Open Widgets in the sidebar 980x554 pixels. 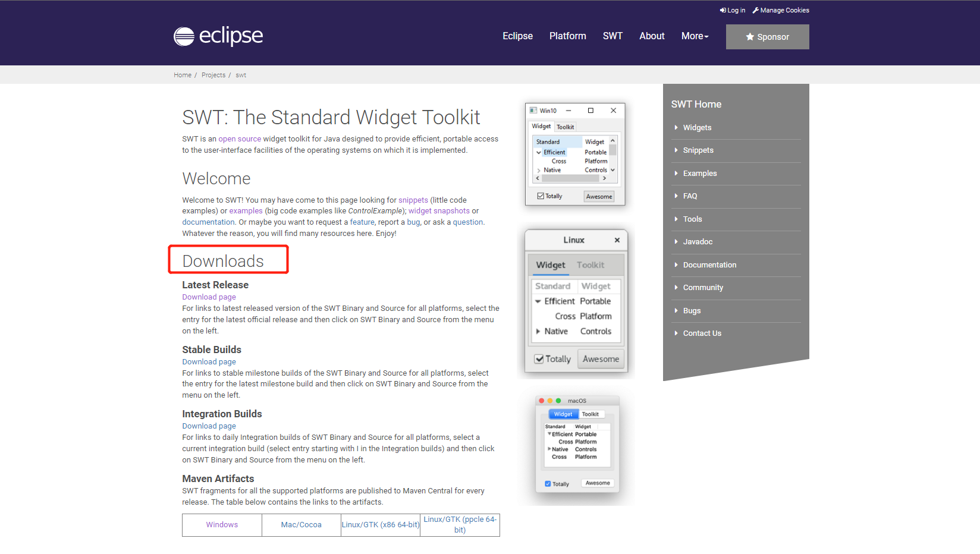pyautogui.click(x=697, y=128)
